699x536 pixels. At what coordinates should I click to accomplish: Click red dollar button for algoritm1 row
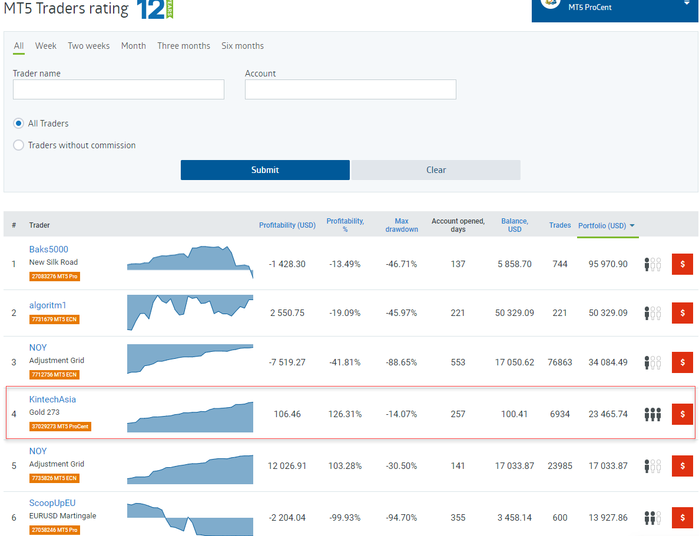(x=682, y=313)
